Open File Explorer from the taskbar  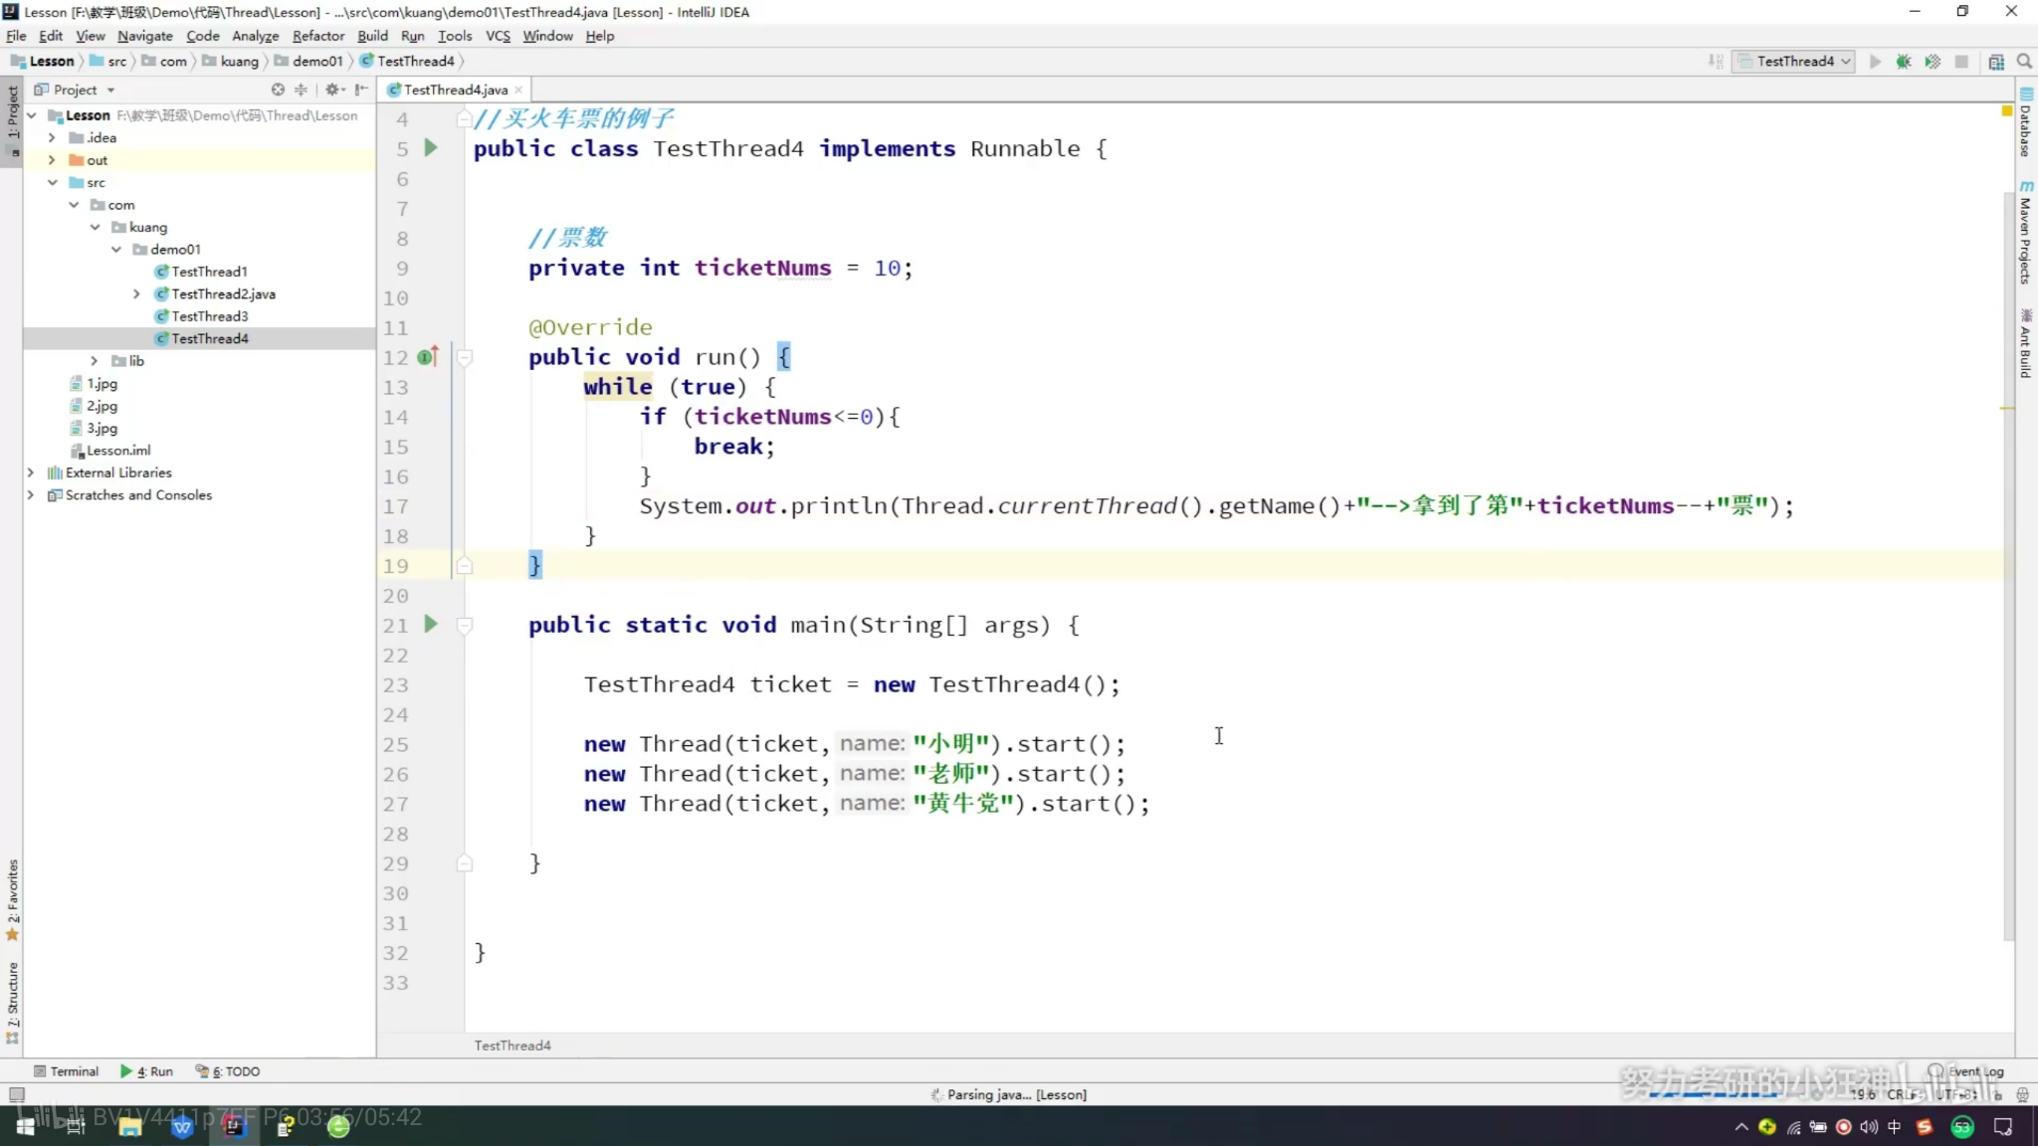(129, 1126)
